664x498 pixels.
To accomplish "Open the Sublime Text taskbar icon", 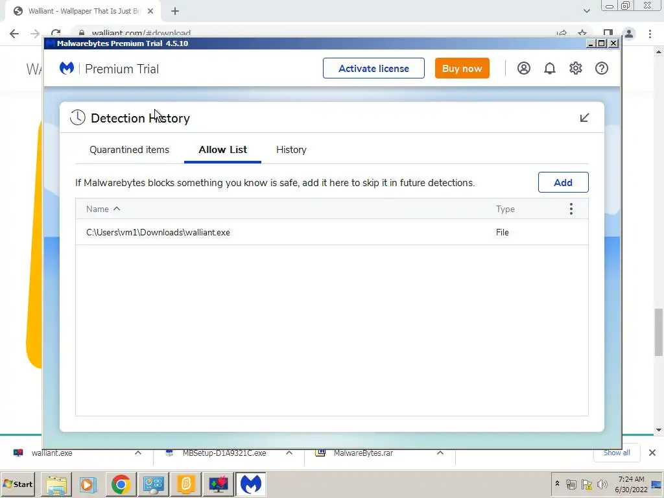I will (x=186, y=484).
